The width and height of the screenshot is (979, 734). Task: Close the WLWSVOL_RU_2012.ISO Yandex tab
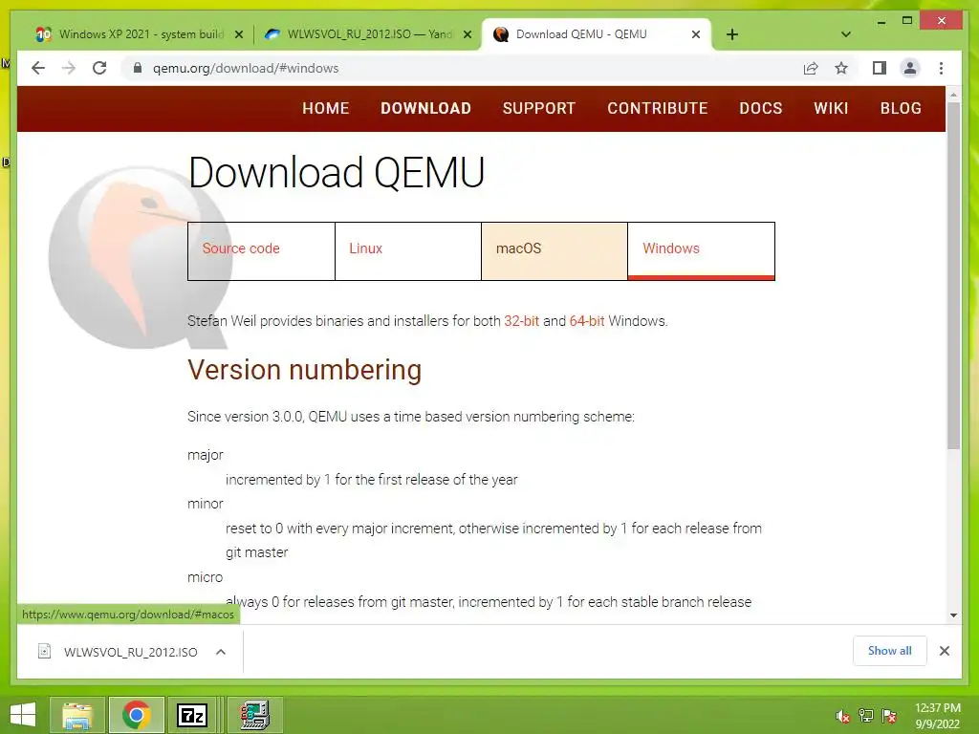point(467,34)
